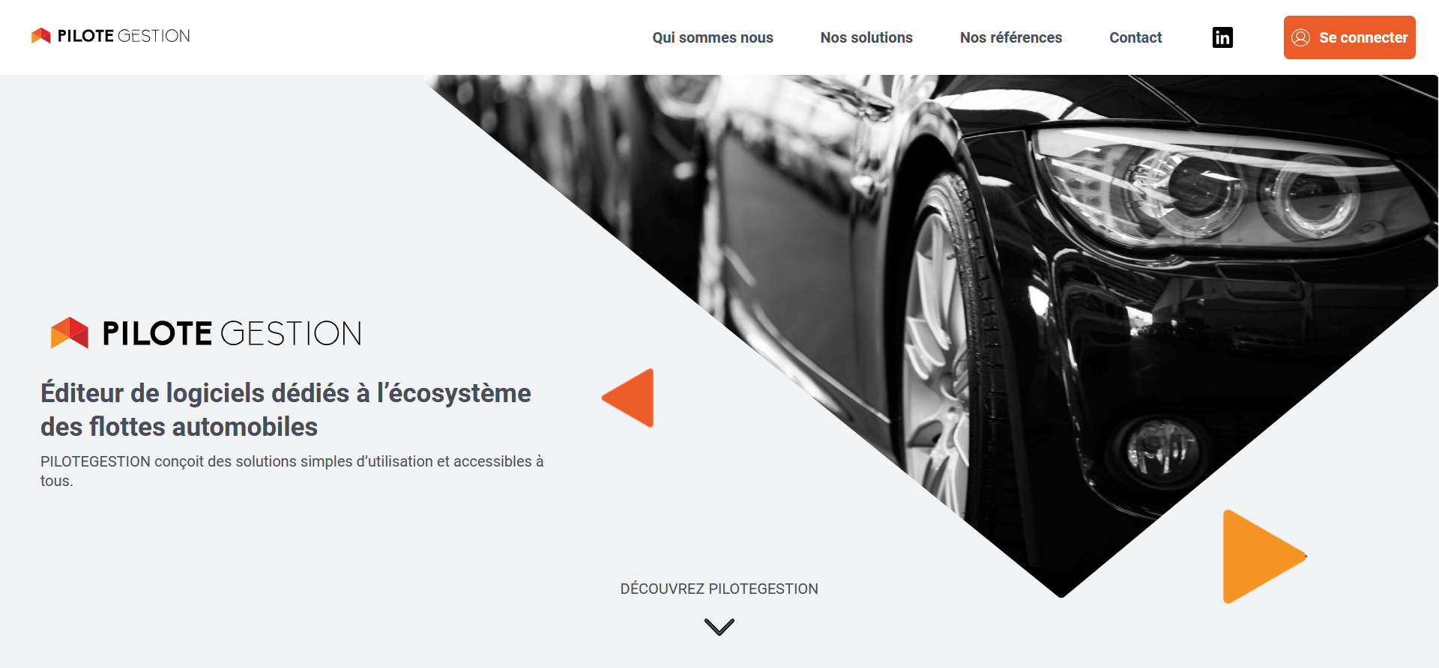Click the red-orange left-pointing triangle
1439x668 pixels.
[628, 398]
